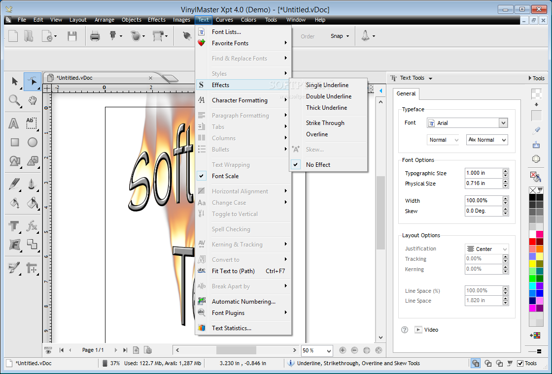Open the Font Arial dropdown
The width and height of the screenshot is (552, 374).
click(x=503, y=123)
